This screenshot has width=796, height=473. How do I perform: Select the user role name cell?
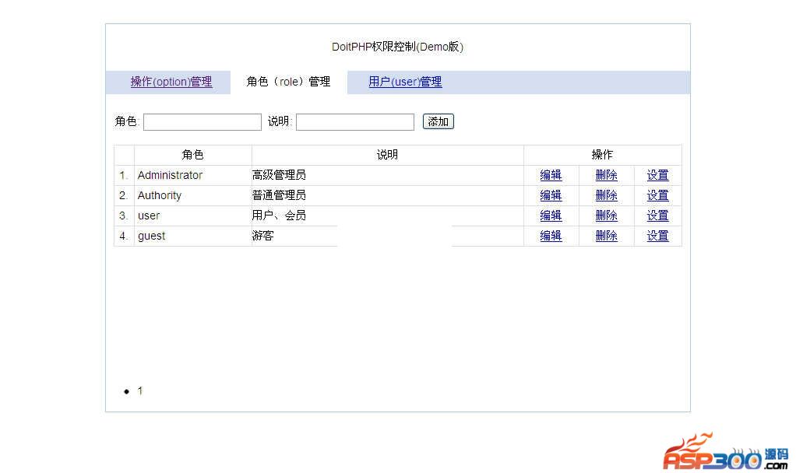pos(193,216)
